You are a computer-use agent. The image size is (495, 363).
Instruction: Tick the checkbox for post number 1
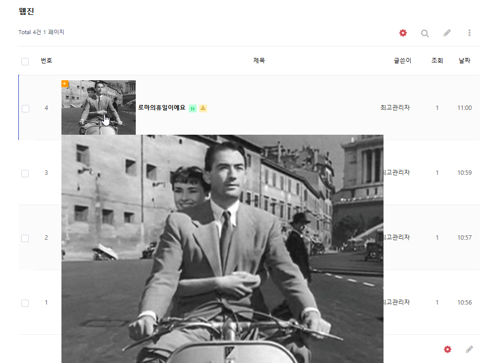pos(25,303)
